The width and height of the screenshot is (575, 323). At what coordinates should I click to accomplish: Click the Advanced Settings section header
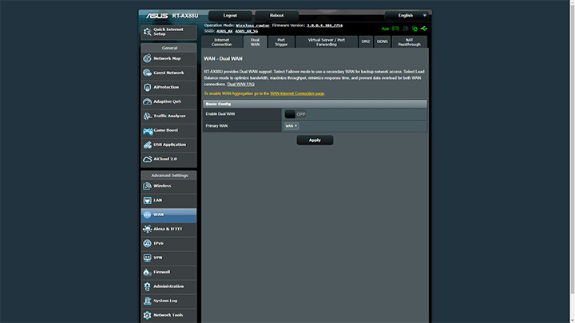[169, 175]
